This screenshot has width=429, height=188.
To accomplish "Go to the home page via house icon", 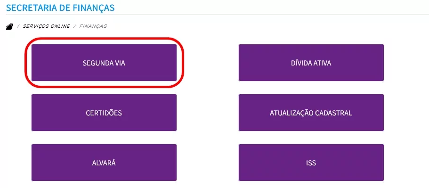I will 9,26.
